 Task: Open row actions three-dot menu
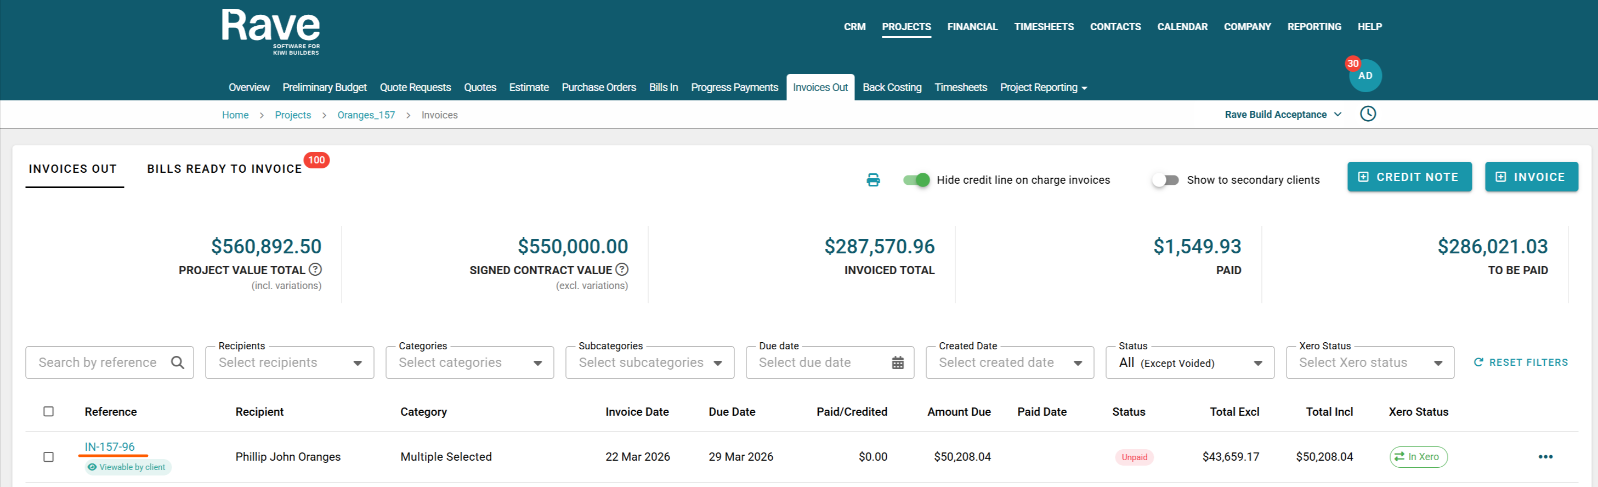point(1545,457)
